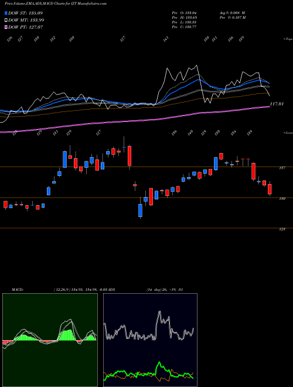Viewport: 293px width, 387px height.
Task: Click the magenta DOW PT legend swatch
Action: click(6, 27)
